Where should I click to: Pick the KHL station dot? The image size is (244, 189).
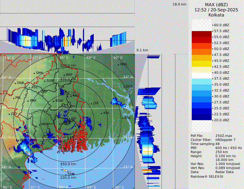pos(102,113)
